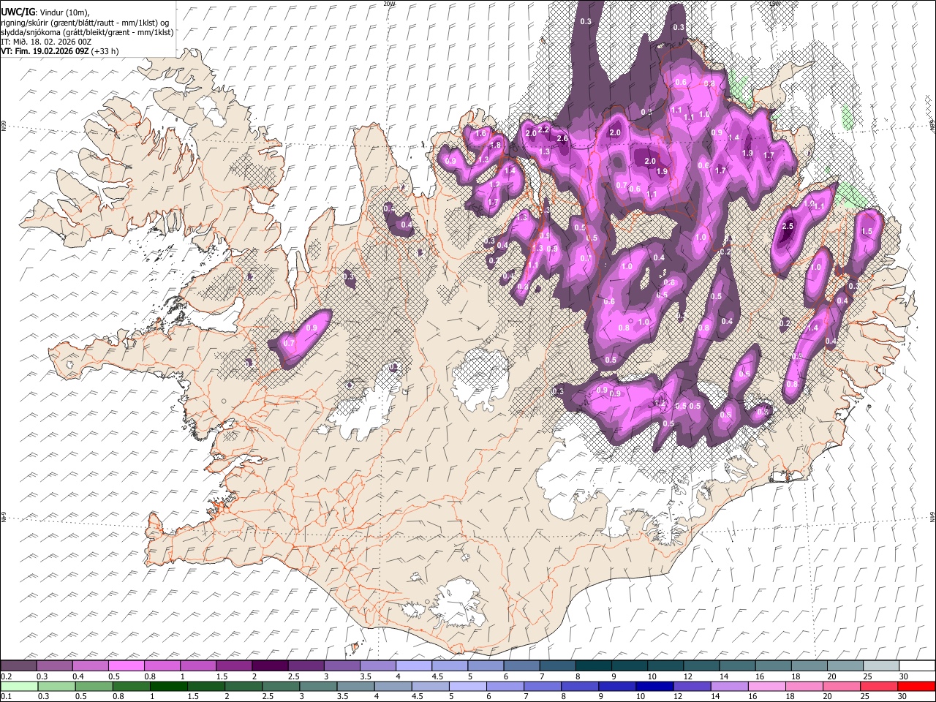Click the '(+33 h)' forecast offset text
Viewport: 936px width, 702px height.
[105, 51]
